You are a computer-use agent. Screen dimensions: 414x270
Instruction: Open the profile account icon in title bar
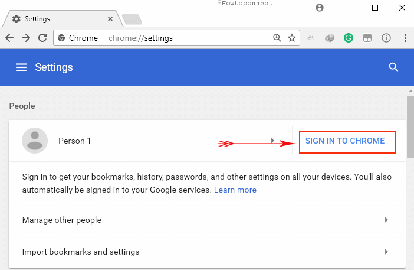(x=320, y=8)
